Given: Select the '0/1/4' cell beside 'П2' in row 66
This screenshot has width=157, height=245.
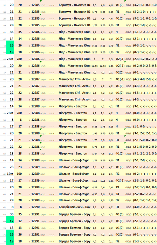Looking at the screenshot, I should [x=128, y=201].
